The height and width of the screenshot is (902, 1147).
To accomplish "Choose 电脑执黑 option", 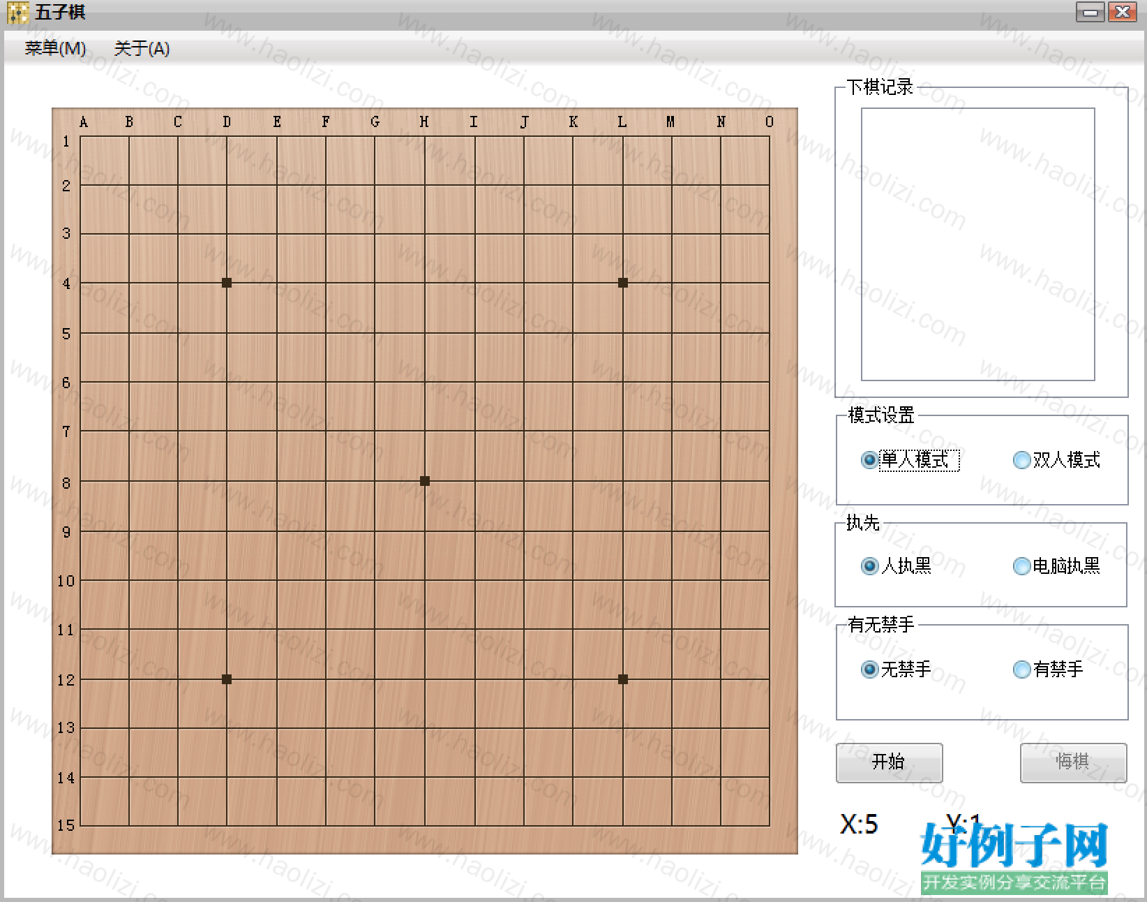I will click(1056, 565).
